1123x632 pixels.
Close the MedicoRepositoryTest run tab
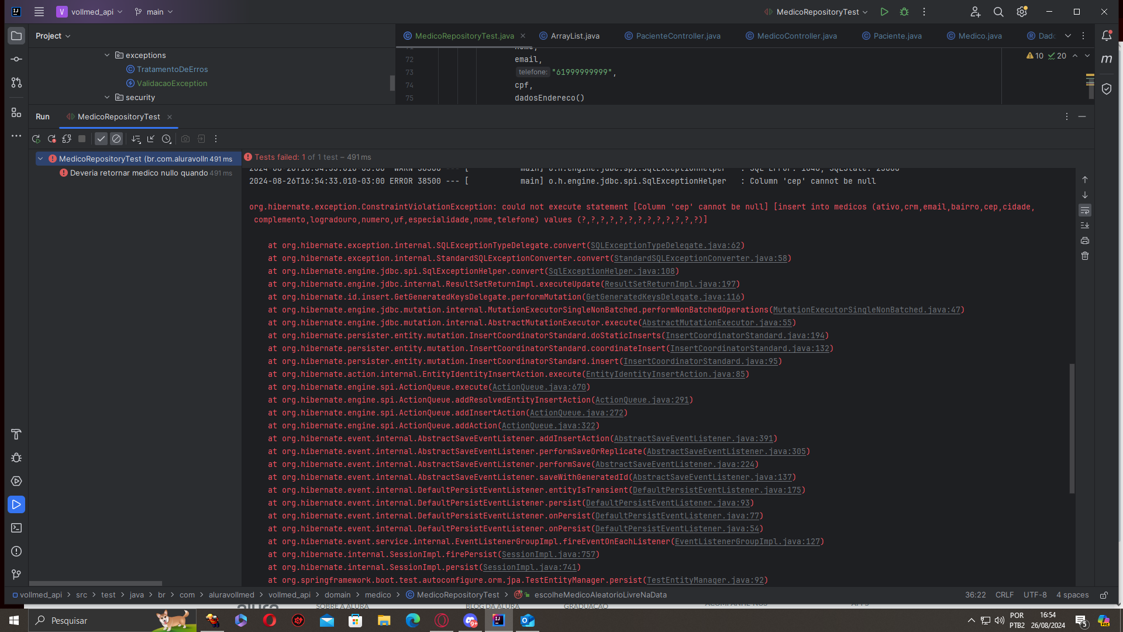[x=170, y=117]
